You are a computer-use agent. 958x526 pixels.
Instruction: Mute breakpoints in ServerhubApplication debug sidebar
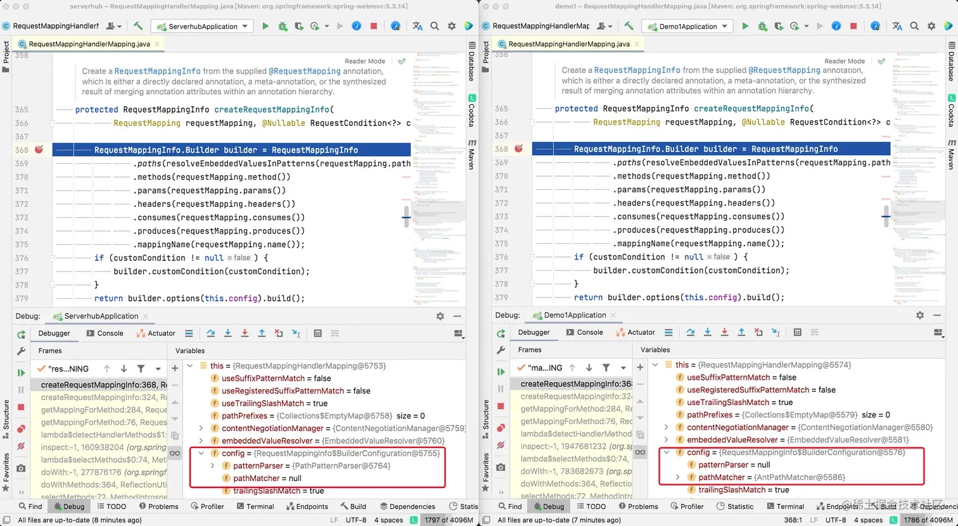(21, 446)
